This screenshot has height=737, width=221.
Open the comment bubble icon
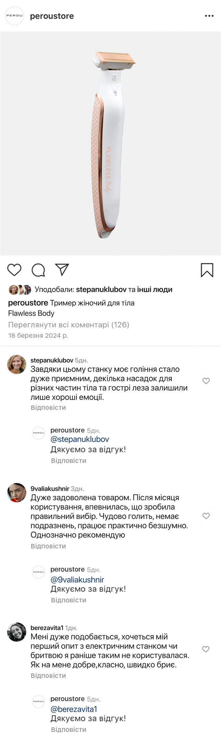coord(38,270)
